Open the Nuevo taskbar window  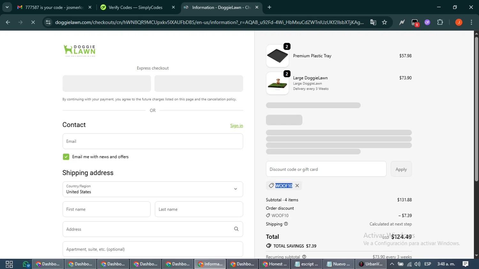point(338,264)
